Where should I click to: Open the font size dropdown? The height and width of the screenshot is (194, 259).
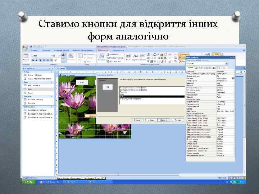pos(60,56)
